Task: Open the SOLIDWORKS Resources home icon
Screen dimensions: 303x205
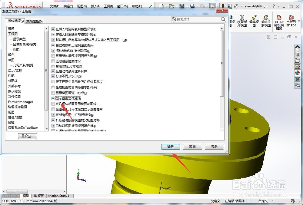Action: (x=298, y=48)
